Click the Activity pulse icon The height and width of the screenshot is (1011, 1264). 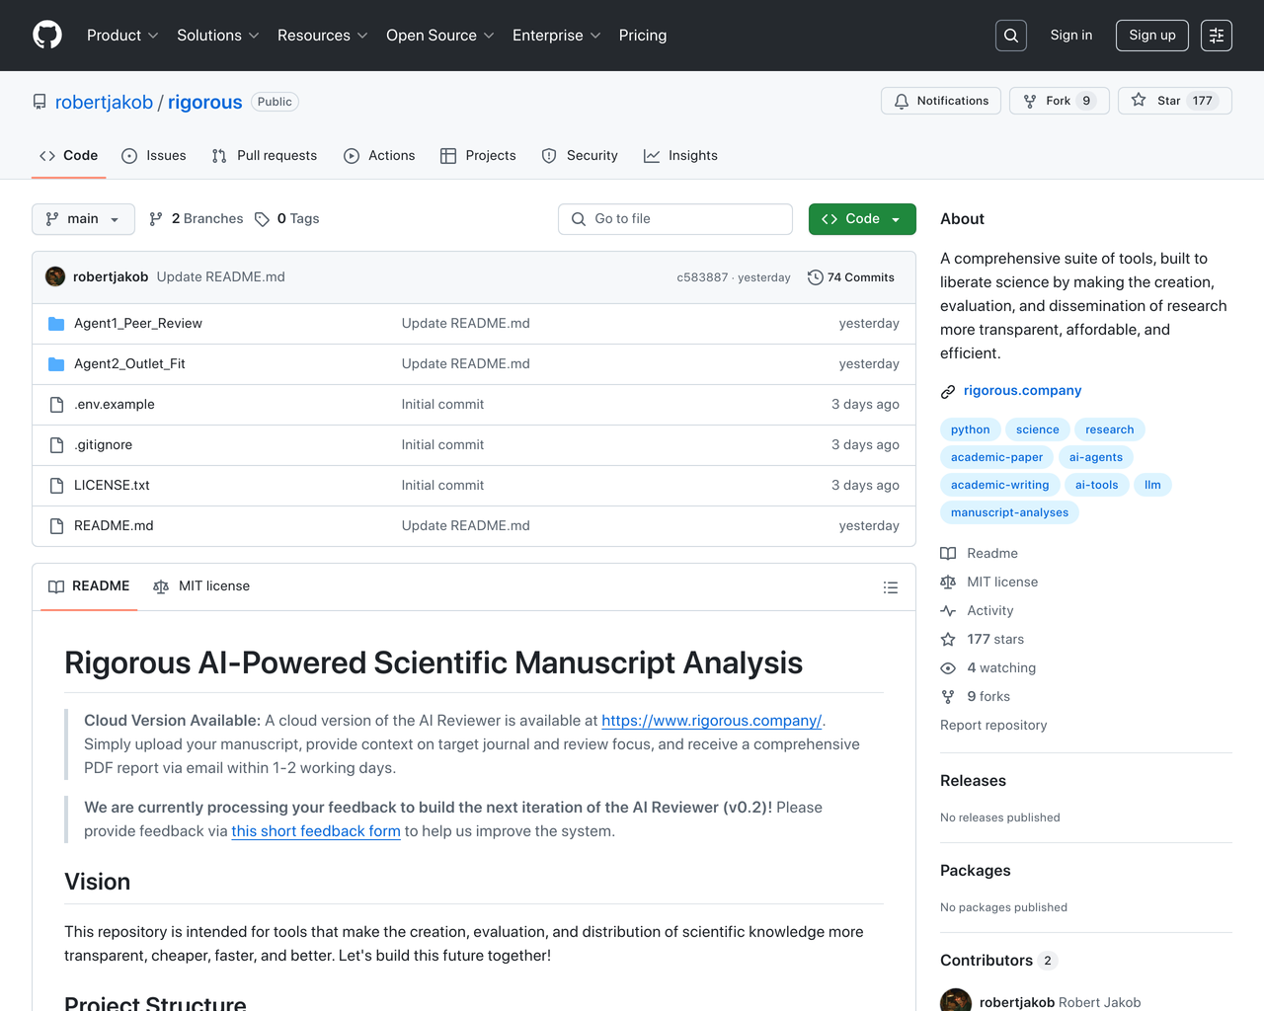pyautogui.click(x=948, y=611)
